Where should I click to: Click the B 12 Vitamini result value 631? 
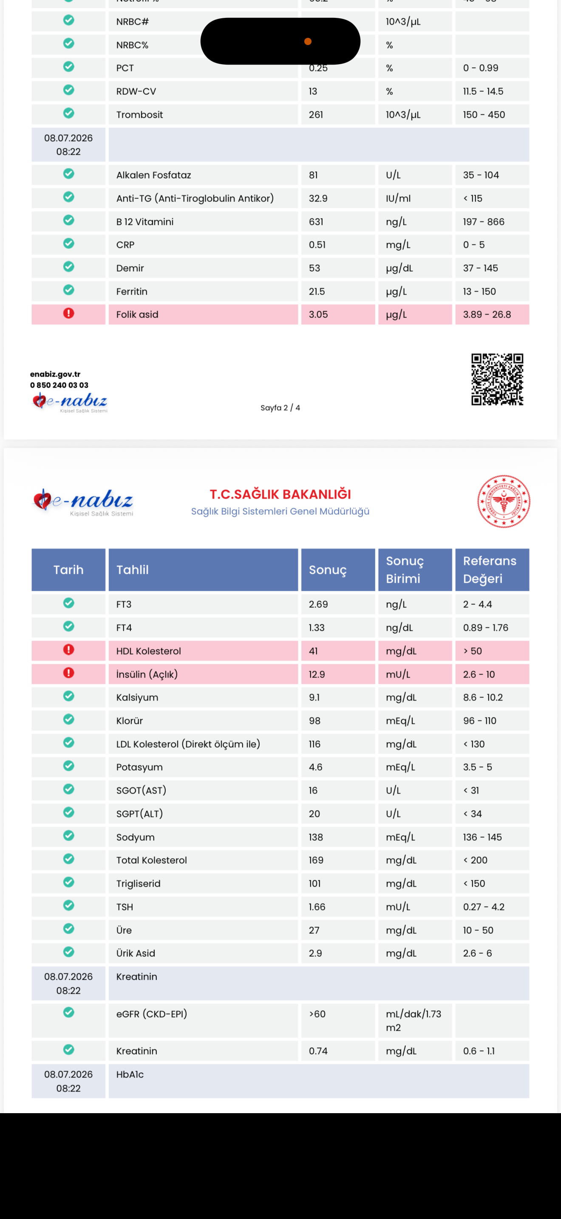point(316,222)
